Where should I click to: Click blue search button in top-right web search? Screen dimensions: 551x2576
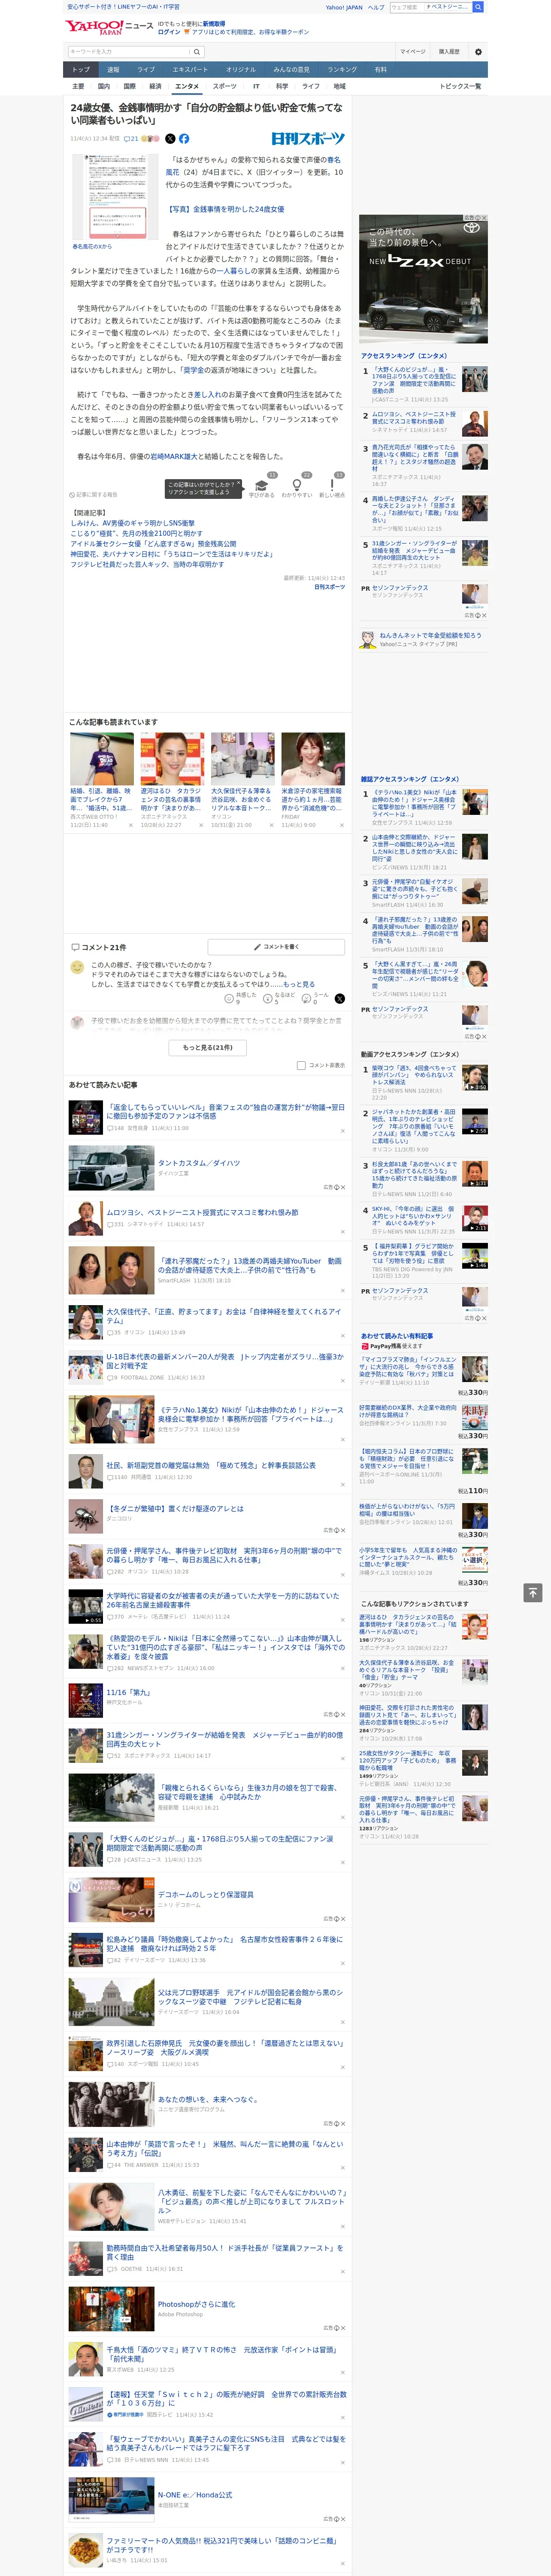coord(478,7)
